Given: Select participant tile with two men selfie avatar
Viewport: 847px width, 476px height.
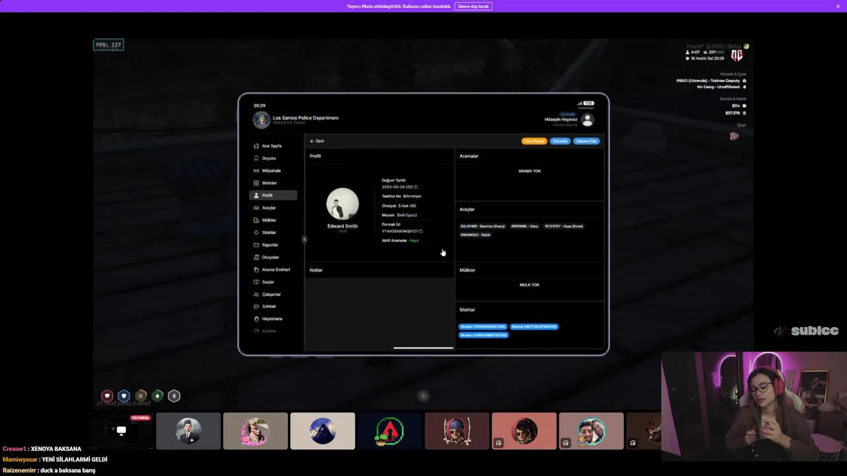Looking at the screenshot, I should pos(591,431).
